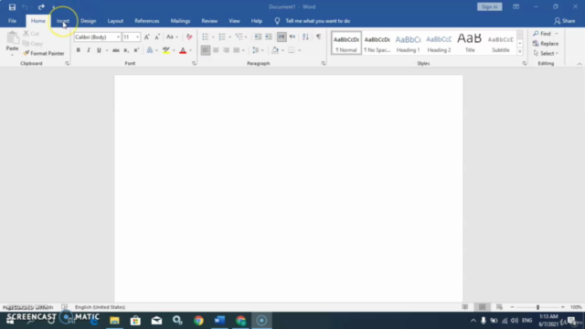Switch to Web Layout view icon
This screenshot has width=585, height=329.
(499, 307)
